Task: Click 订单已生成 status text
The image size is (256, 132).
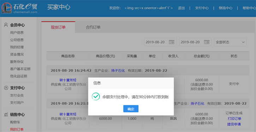Action: click(x=234, y=113)
